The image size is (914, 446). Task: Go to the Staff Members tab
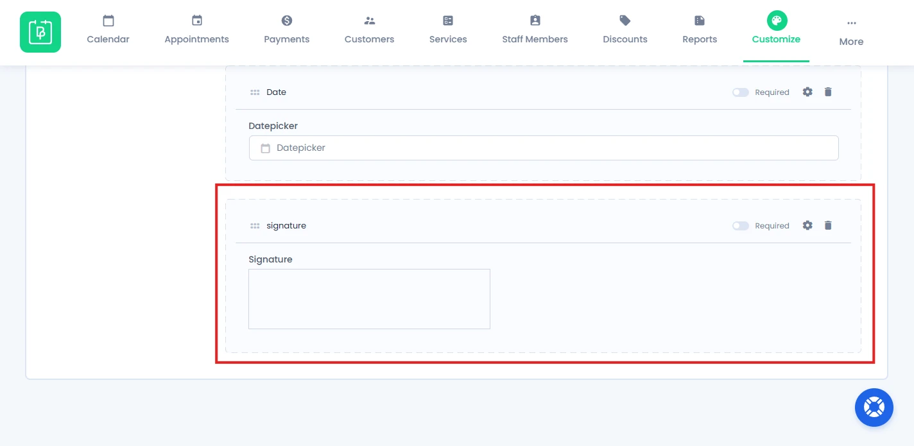click(535, 30)
